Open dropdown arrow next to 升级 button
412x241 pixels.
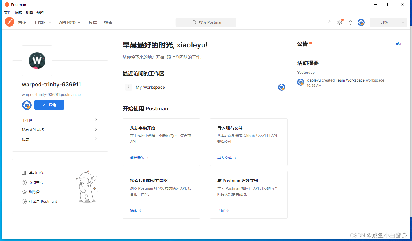(403, 22)
